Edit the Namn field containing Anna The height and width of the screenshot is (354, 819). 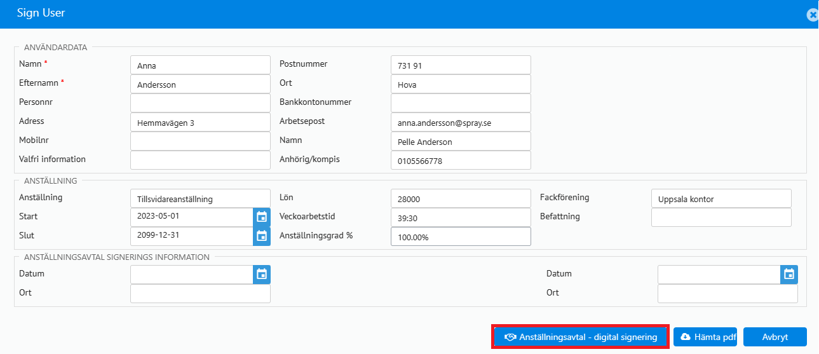[200, 65]
